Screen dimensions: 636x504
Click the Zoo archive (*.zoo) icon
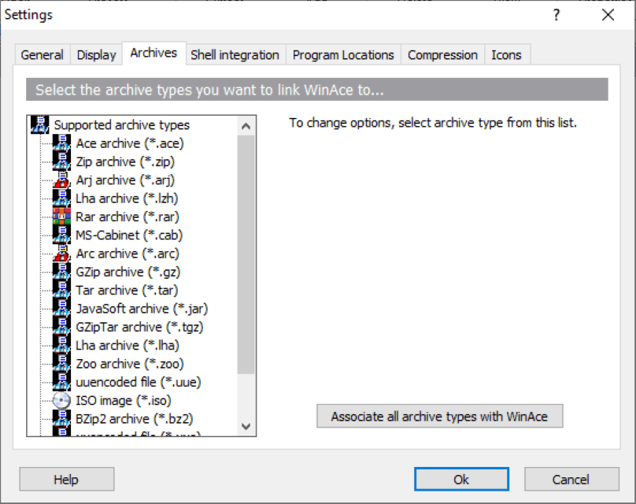pos(61,364)
